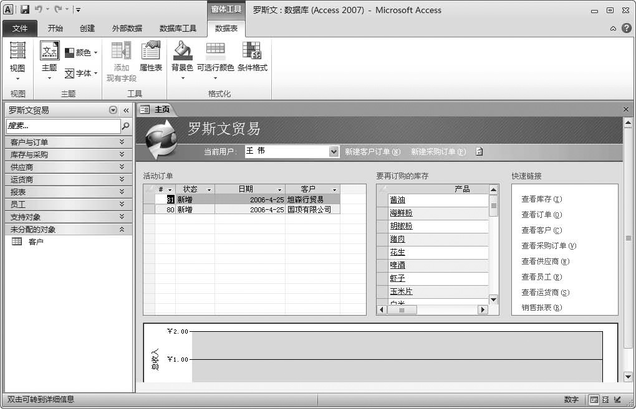Open the 状态 column filter arrow
Screen dimensions: 636x409
tap(209, 189)
